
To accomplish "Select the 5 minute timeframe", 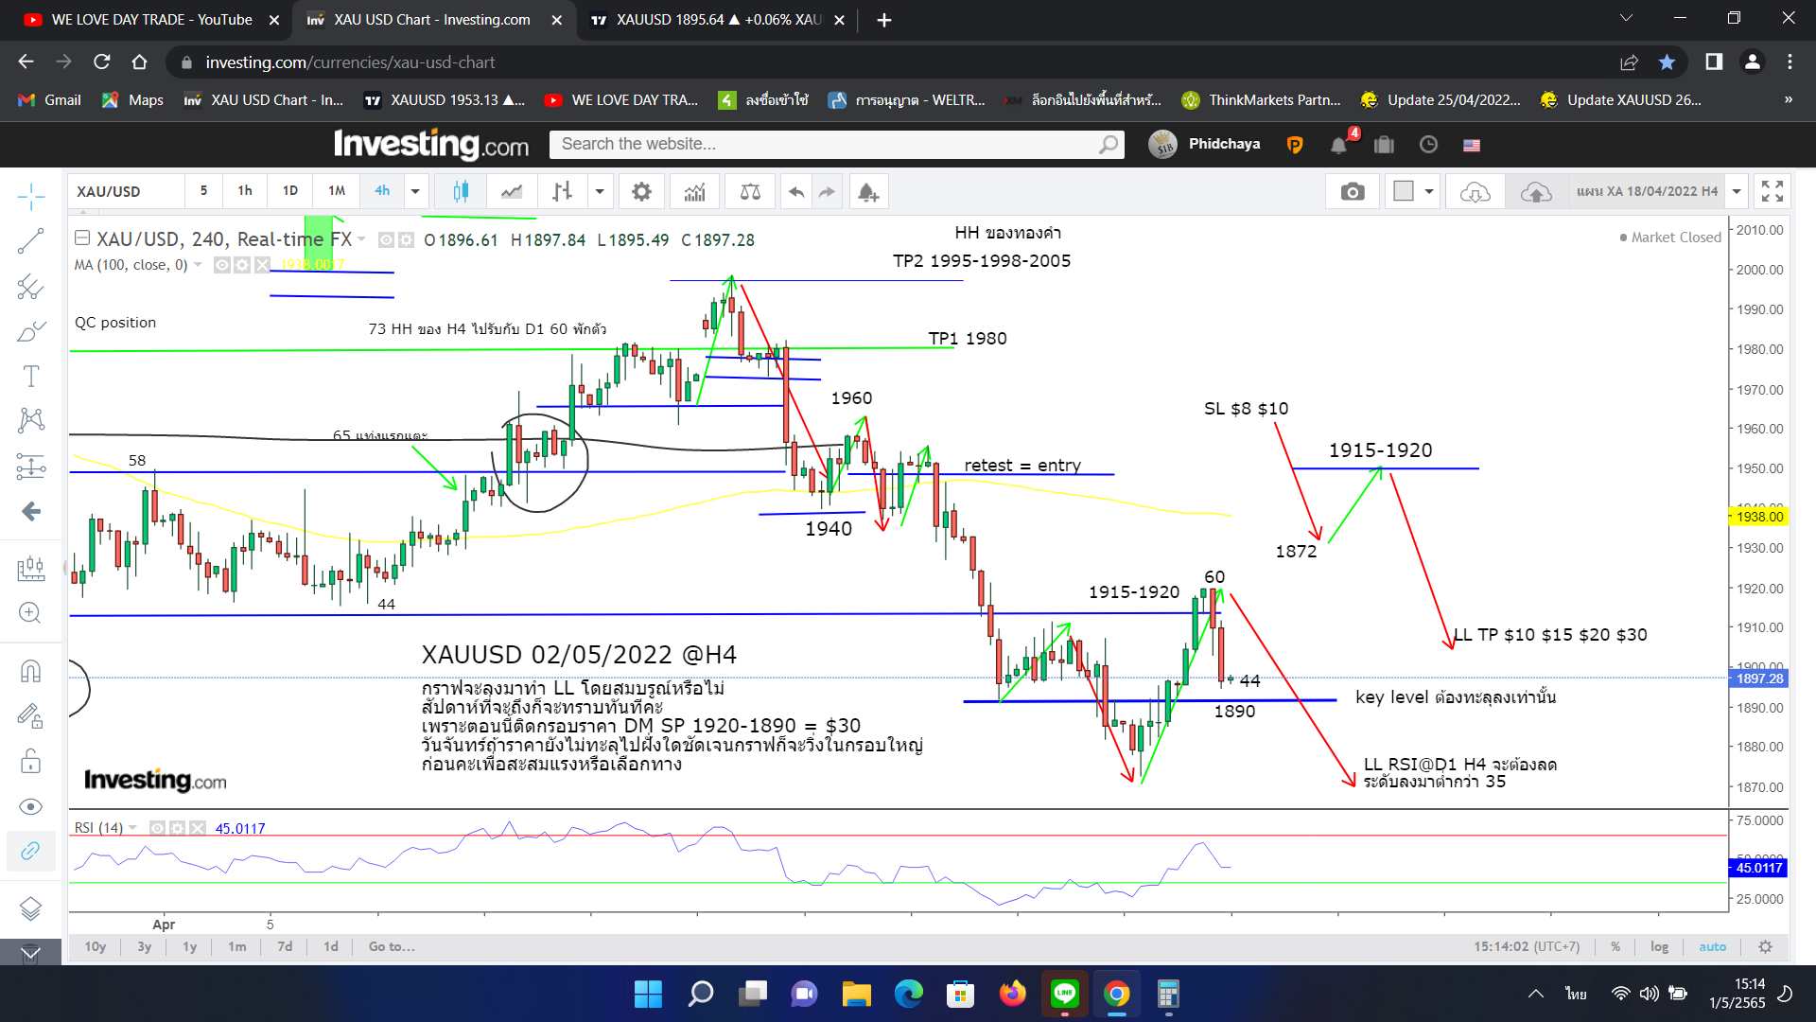I will click(x=203, y=190).
